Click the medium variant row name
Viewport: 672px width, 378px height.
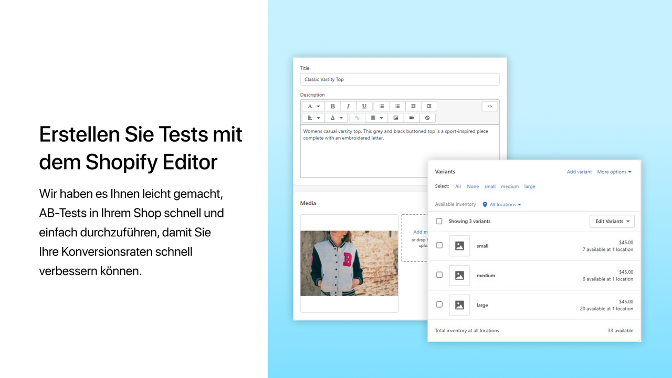tap(486, 276)
